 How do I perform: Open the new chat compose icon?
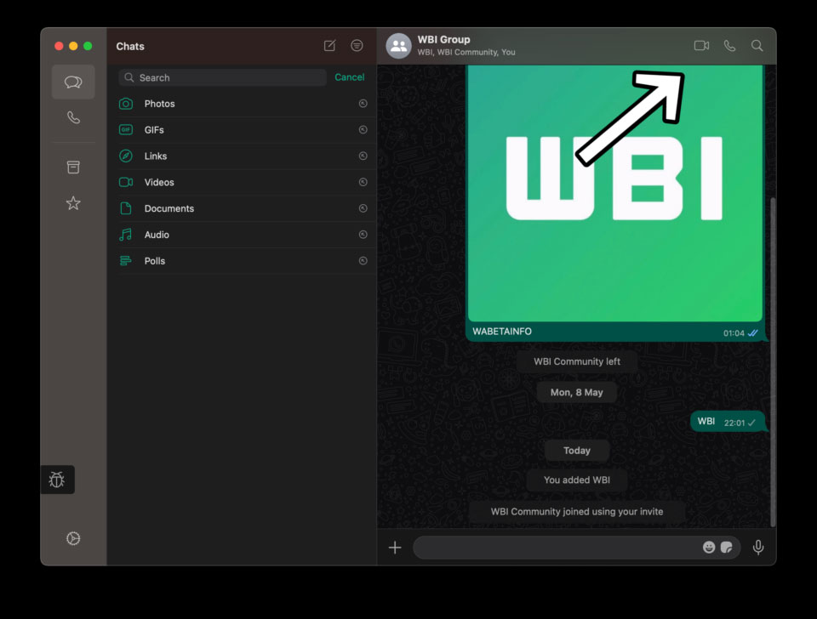329,46
